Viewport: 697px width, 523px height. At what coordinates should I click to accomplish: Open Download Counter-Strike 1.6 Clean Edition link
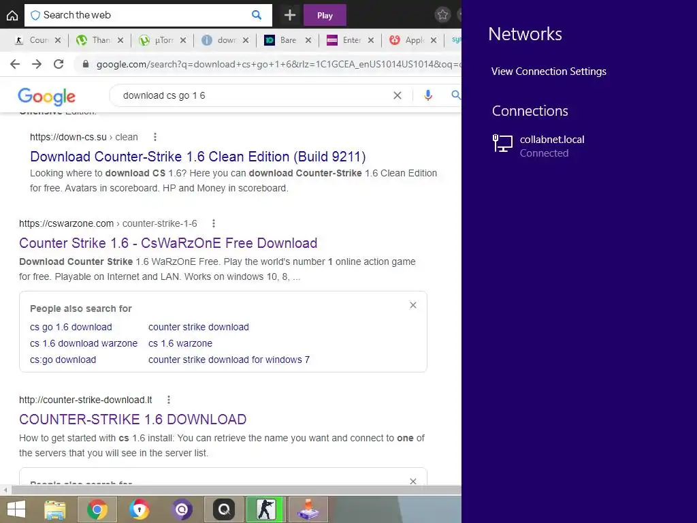(x=198, y=157)
